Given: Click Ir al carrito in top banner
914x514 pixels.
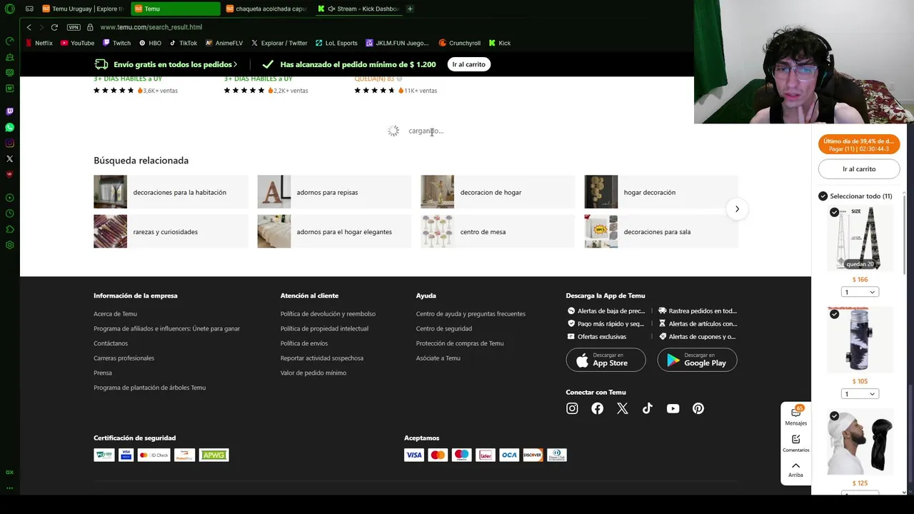Looking at the screenshot, I should [x=468, y=64].
